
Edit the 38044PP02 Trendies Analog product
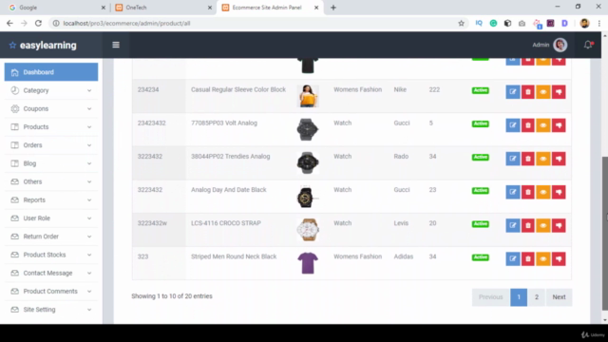[x=513, y=159]
